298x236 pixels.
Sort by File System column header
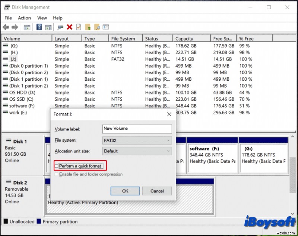126,39
